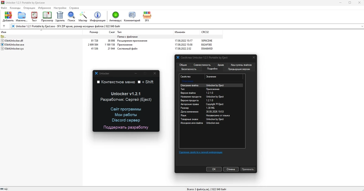364x191 pixels.
Task: Sort files by the Размер column header
Action: click(91, 32)
